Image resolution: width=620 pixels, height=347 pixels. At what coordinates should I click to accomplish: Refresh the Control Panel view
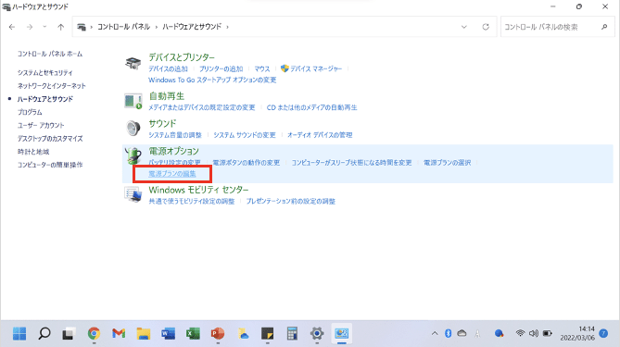(486, 27)
